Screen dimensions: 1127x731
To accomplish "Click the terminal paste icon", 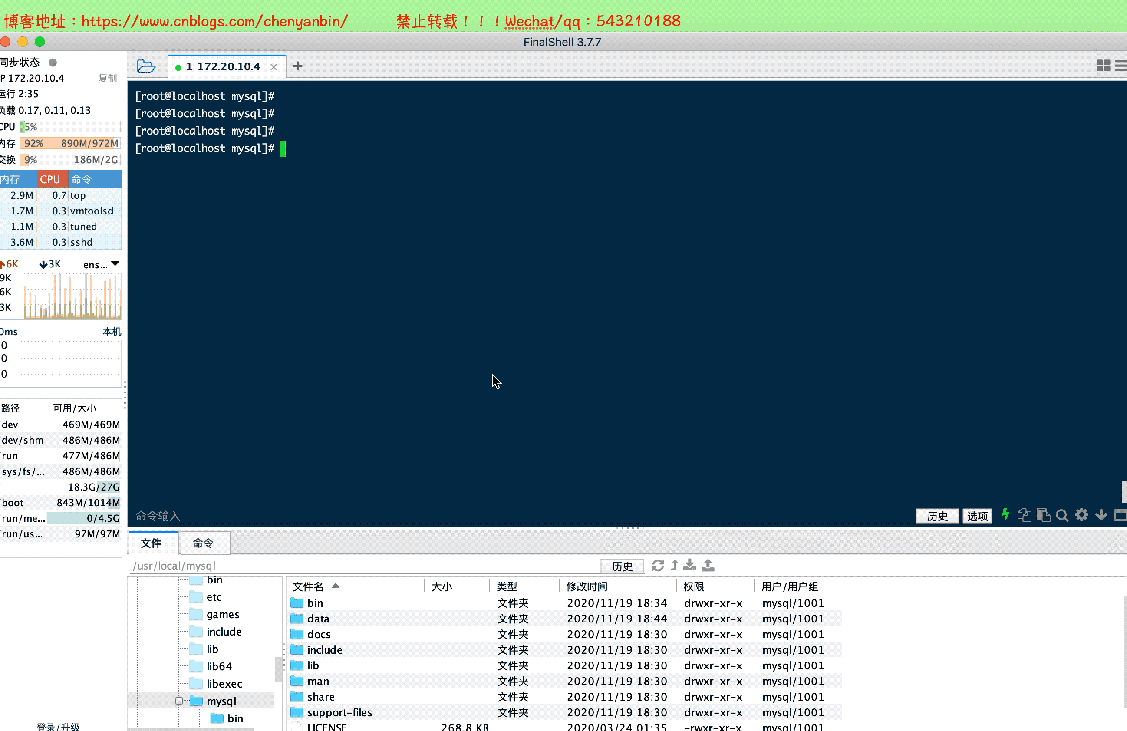I will (1043, 515).
